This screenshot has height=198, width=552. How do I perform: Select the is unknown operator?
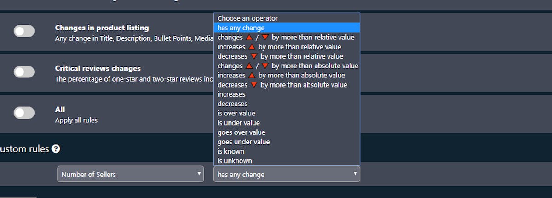click(287, 161)
